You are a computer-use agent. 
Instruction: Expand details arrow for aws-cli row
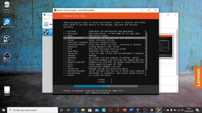pos(146,60)
